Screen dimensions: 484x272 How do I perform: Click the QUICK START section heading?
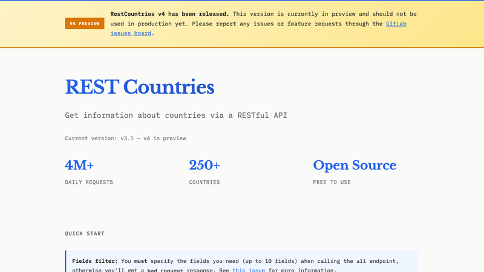(85, 233)
